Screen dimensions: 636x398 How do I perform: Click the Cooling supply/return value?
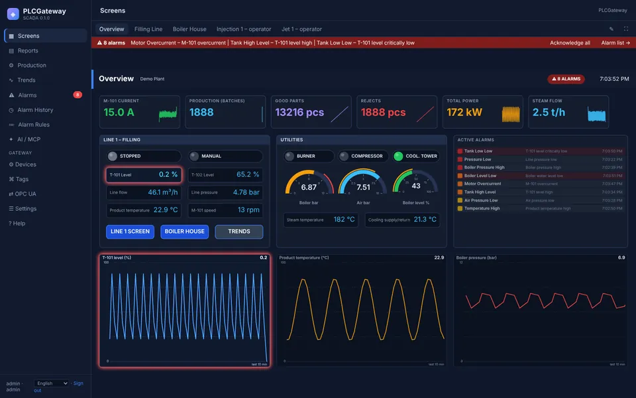coord(425,220)
